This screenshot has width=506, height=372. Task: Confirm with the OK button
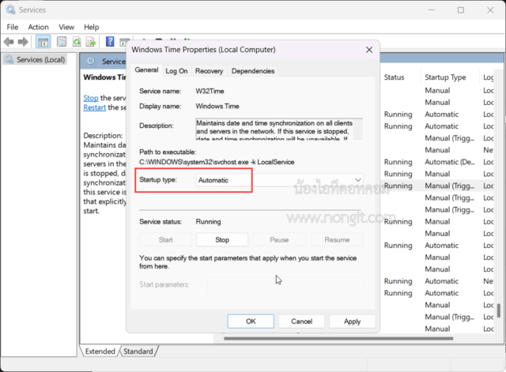pyautogui.click(x=251, y=321)
